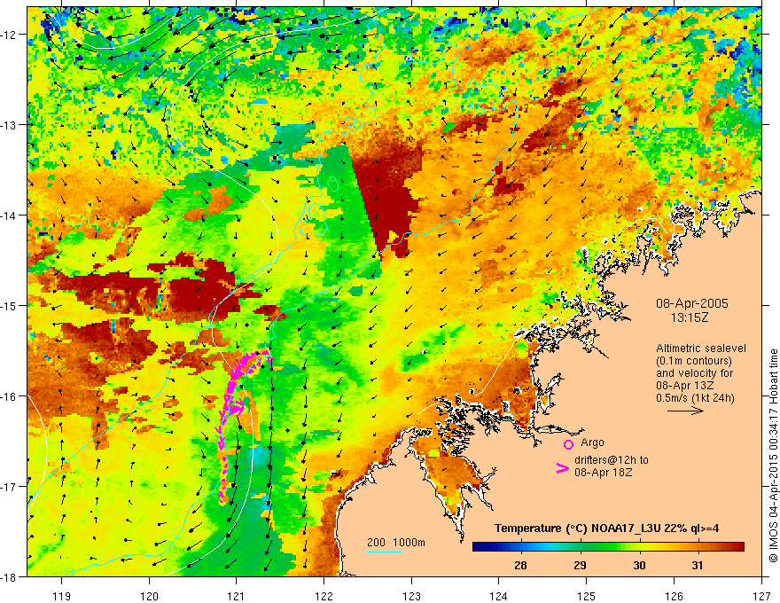Click the latitude axis label -15
The width and height of the screenshot is (780, 603).
pyautogui.click(x=10, y=305)
